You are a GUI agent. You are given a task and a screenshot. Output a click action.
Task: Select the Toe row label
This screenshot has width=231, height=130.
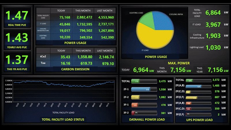tap(43, 63)
